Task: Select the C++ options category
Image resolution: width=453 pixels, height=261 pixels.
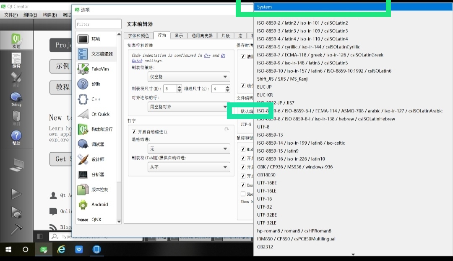Action: [96, 99]
